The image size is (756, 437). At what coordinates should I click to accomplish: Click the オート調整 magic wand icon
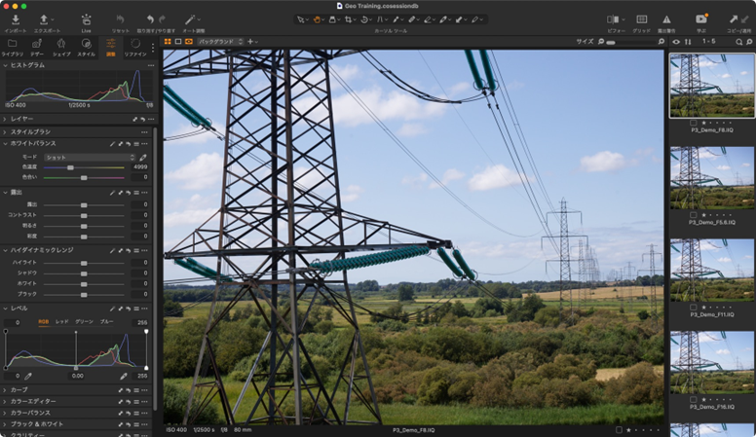tap(190, 19)
